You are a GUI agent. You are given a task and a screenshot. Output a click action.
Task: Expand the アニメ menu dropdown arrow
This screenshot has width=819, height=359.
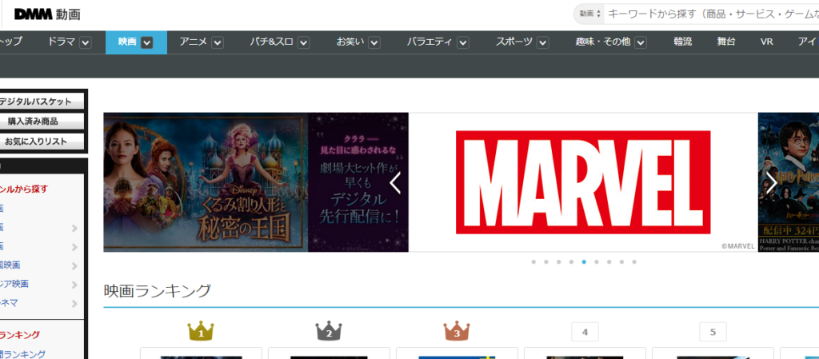tap(218, 42)
